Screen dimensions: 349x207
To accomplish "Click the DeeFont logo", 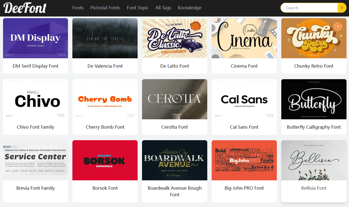I will tap(25, 8).
